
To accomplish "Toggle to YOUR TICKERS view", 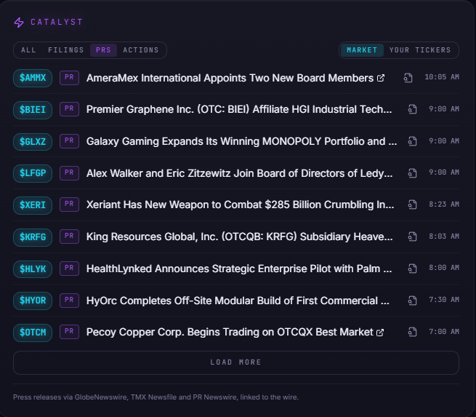I will pos(420,50).
